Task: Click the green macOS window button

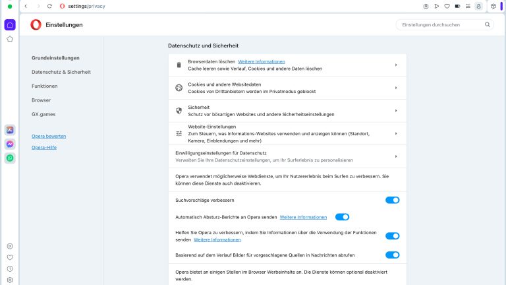Action: tap(10, 6)
